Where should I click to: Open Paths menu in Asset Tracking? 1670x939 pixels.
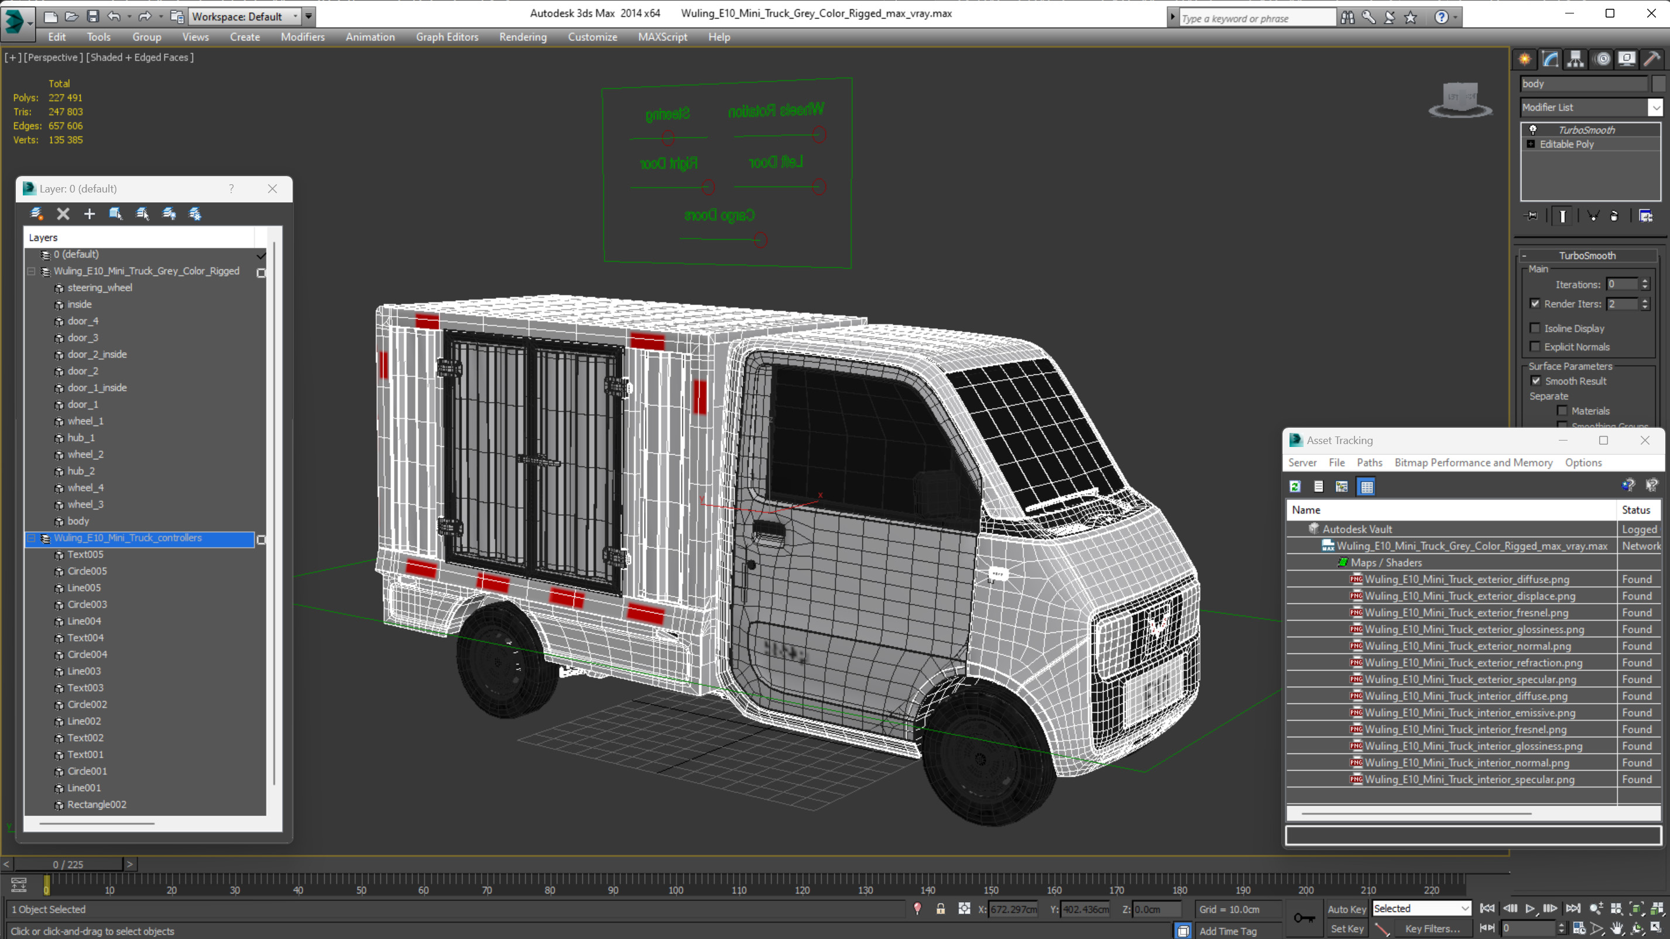tap(1369, 463)
